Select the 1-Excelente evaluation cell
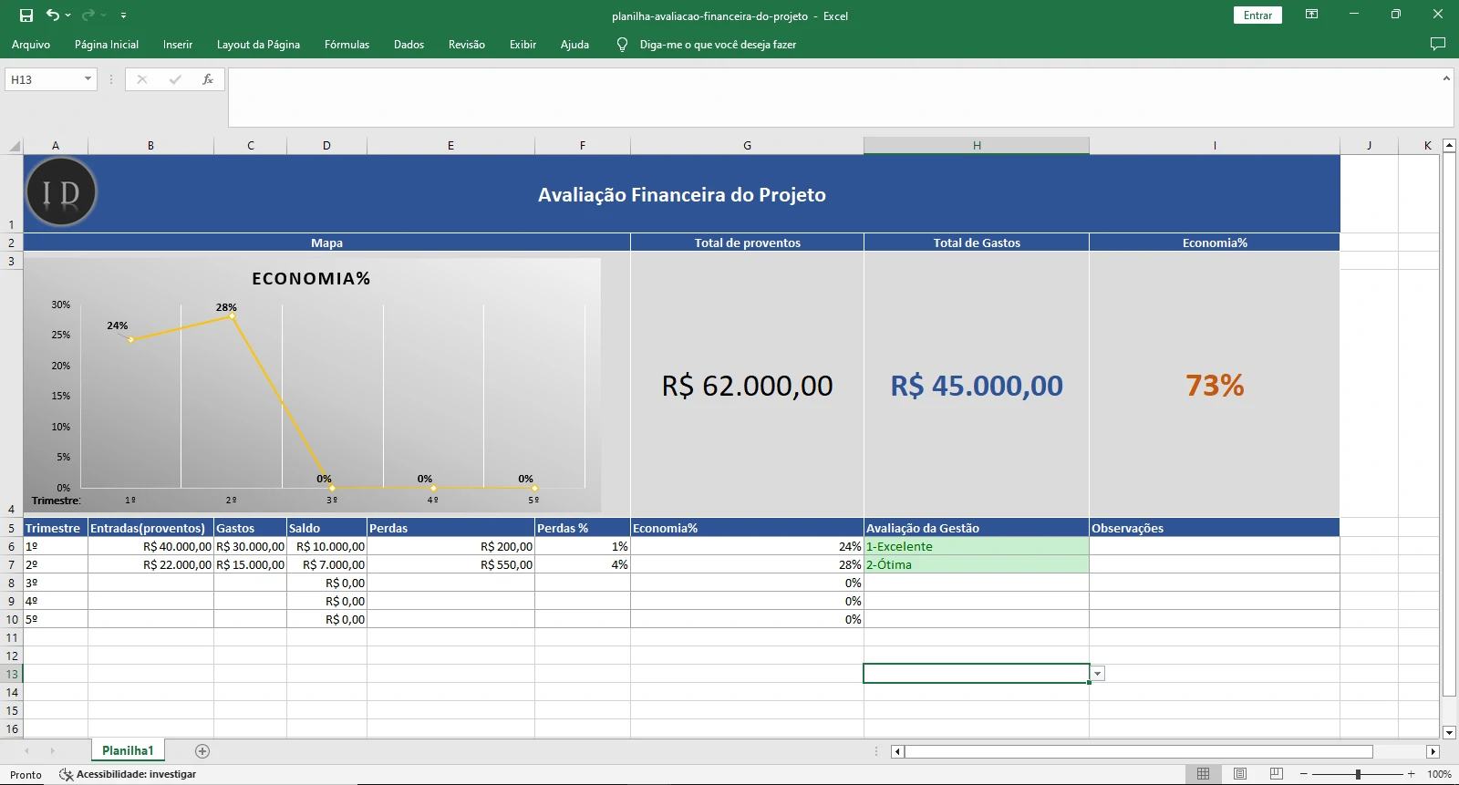 pos(977,546)
